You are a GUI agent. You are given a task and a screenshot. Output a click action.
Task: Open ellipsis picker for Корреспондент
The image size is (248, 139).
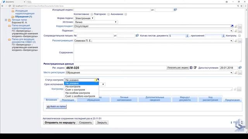tap(240, 26)
